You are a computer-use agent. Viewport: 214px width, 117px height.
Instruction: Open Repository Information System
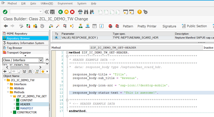click(x=25, y=43)
